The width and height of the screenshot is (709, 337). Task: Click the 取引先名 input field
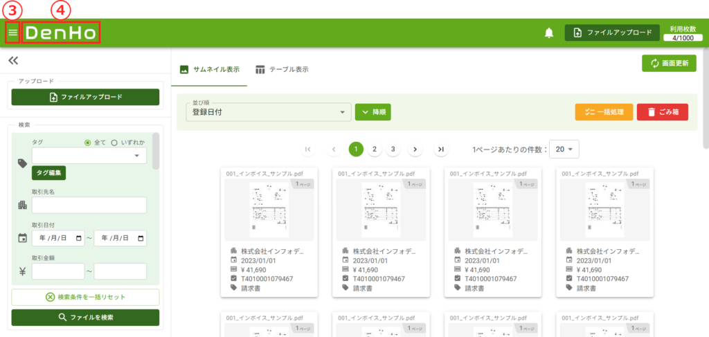[89, 205]
